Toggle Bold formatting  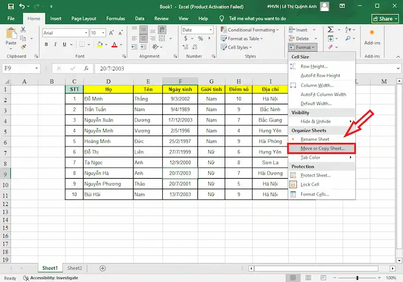(x=47, y=44)
